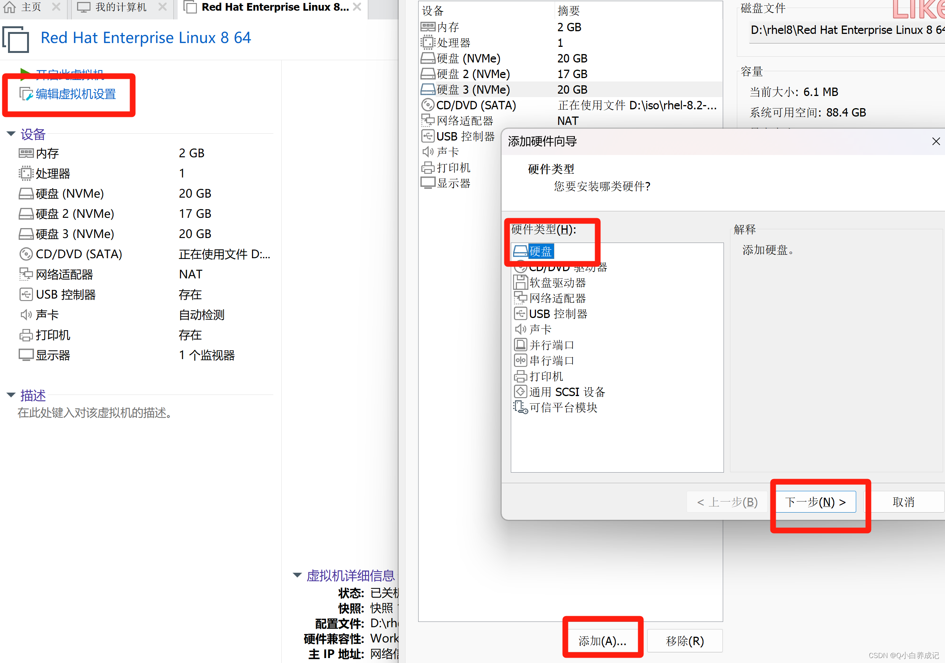Collapse the 虚拟机详细信息 section
Viewport: 945px width, 663px height.
coord(297,575)
